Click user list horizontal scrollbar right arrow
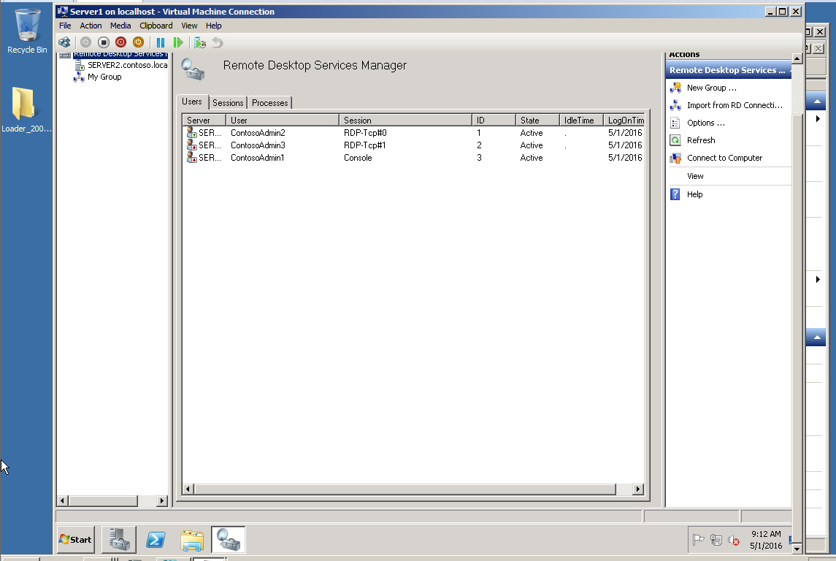The height and width of the screenshot is (561, 836). [x=637, y=489]
